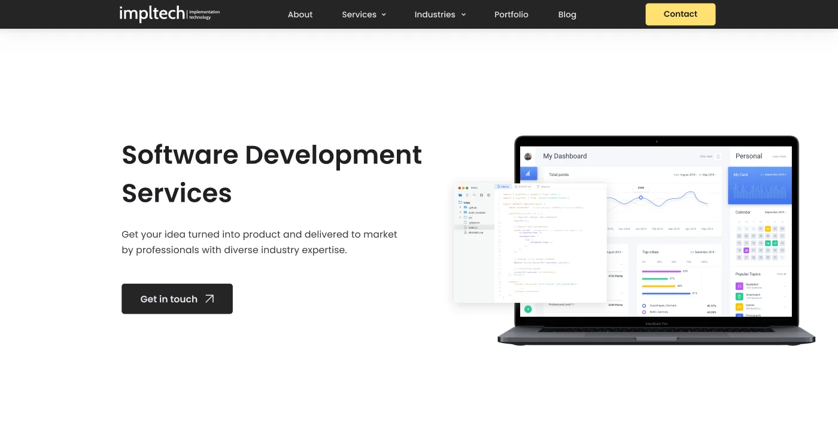Image resolution: width=838 pixels, height=431 pixels.
Task: Expand the Industries navigation dropdown
Action: pyautogui.click(x=440, y=14)
